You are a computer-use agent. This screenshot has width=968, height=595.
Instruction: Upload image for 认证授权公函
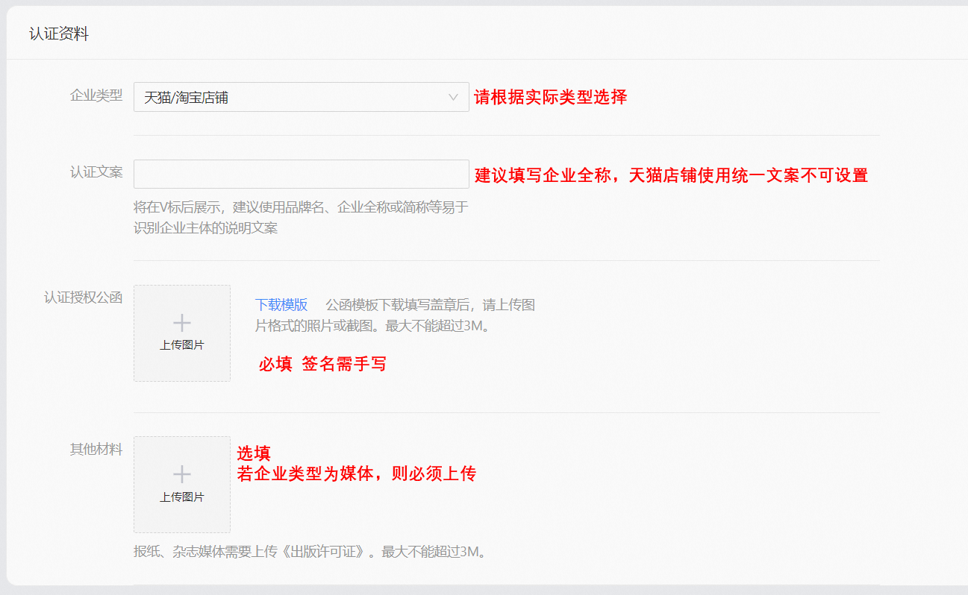coord(182,333)
